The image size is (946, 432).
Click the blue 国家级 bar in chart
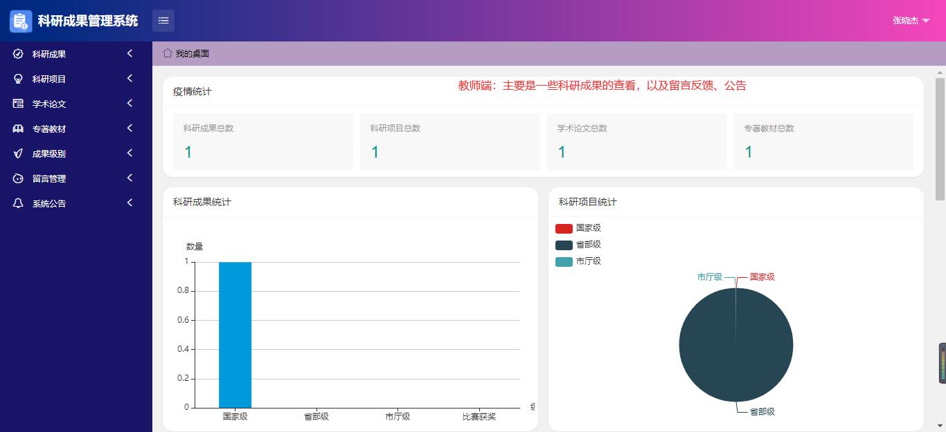235,335
